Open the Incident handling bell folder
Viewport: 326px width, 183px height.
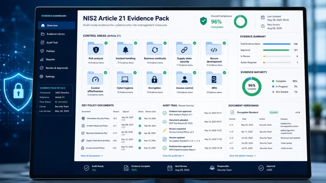125,49
